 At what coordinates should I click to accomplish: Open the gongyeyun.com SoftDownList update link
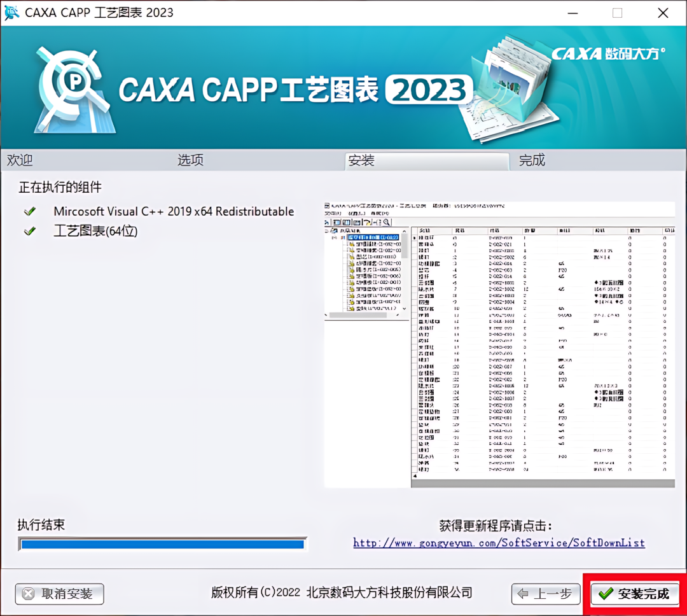pos(499,543)
